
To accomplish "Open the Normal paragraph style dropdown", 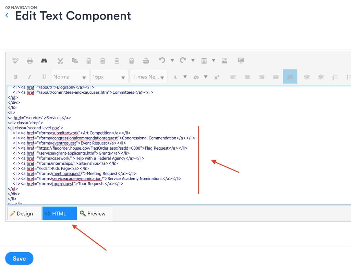I will coord(70,77).
